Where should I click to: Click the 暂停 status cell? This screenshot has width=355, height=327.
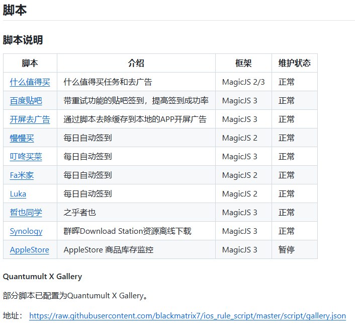[287, 249]
